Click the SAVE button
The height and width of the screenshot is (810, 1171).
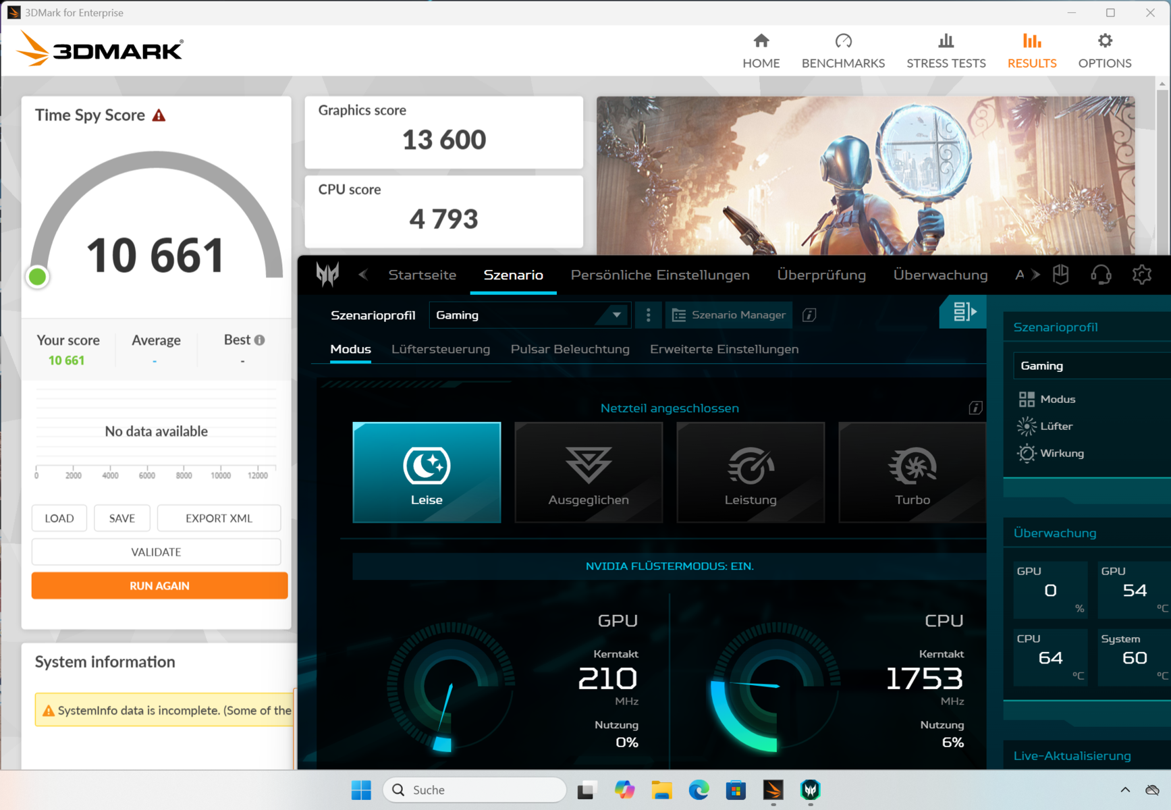pyautogui.click(x=122, y=518)
